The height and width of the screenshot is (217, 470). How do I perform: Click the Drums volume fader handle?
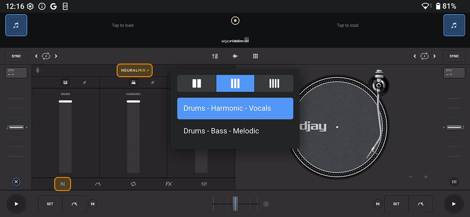click(x=65, y=101)
